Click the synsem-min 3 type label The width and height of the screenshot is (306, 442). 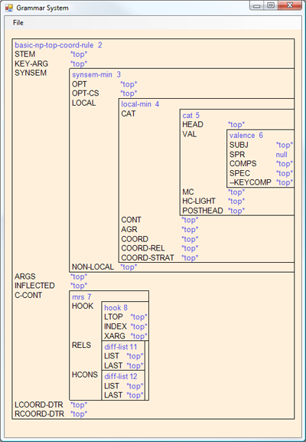coord(96,75)
